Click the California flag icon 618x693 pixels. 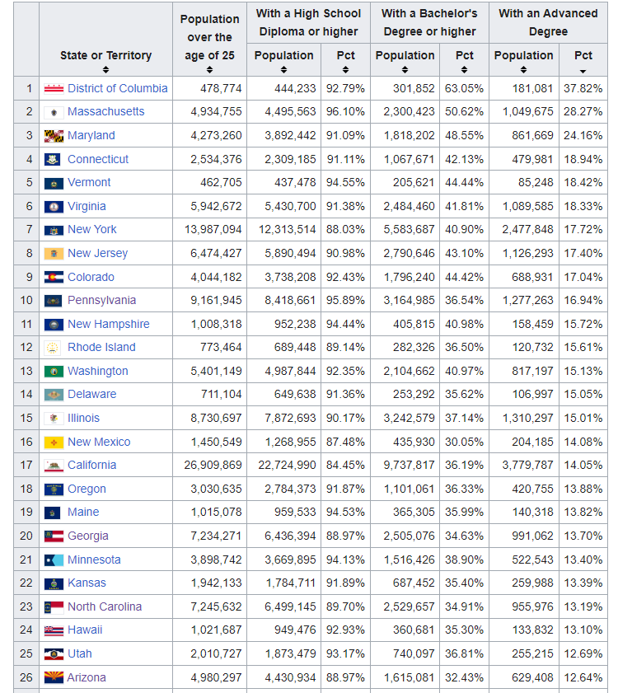[54, 466]
